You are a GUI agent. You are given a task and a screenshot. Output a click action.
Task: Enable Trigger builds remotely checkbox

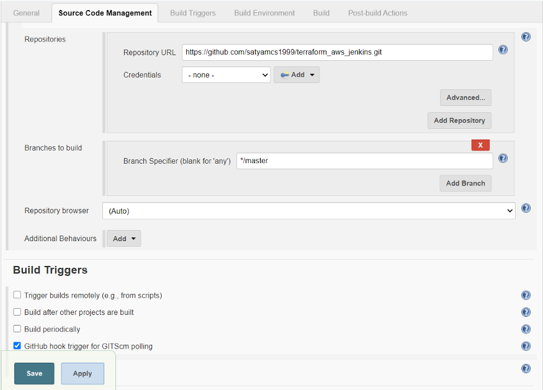pyautogui.click(x=17, y=295)
